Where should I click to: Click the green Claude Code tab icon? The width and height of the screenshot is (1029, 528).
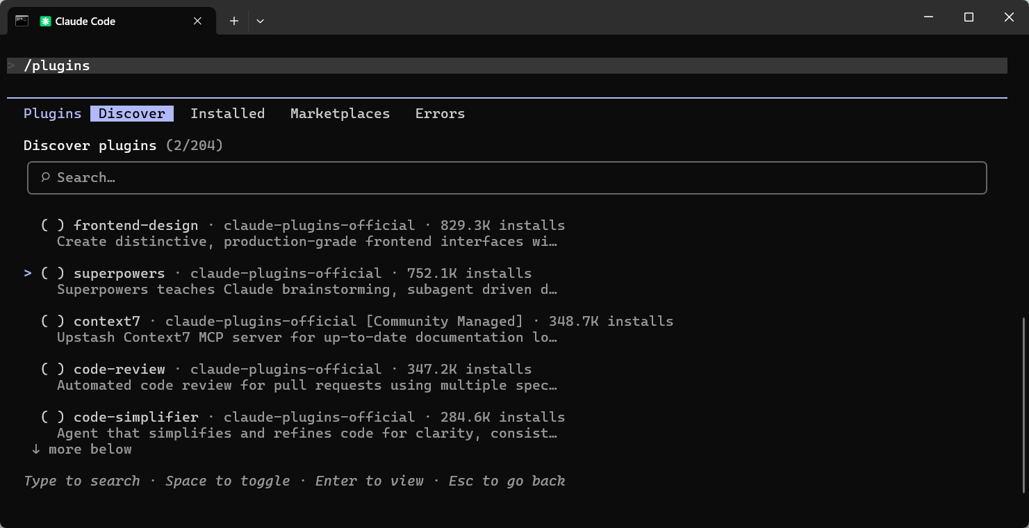pyautogui.click(x=45, y=22)
